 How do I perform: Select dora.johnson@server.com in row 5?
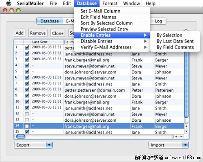(x=90, y=72)
